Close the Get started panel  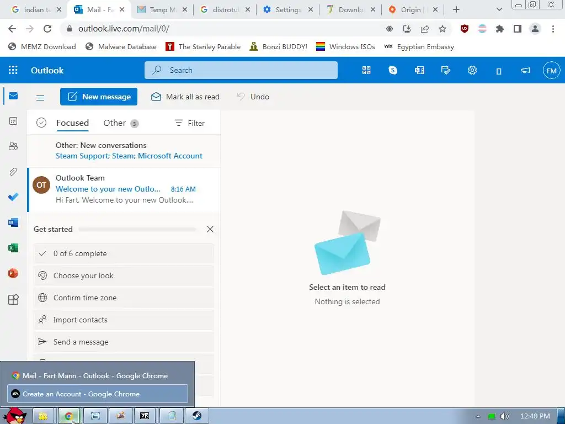[210, 229]
